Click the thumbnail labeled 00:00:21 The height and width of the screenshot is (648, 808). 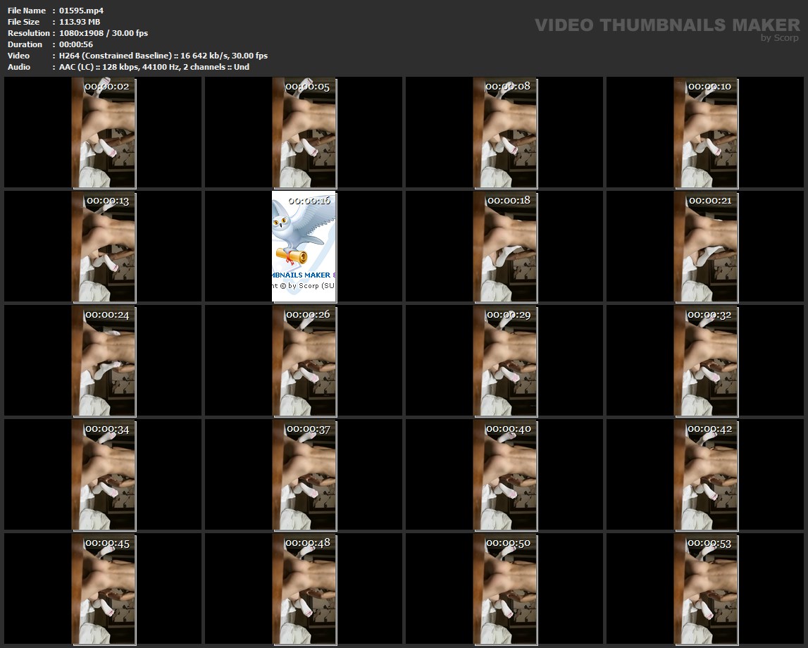(x=706, y=247)
